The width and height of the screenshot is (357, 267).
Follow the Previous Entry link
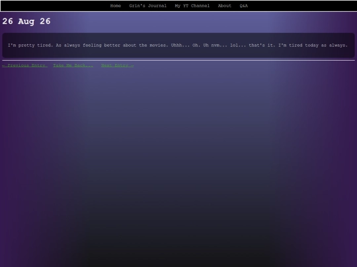click(25, 65)
